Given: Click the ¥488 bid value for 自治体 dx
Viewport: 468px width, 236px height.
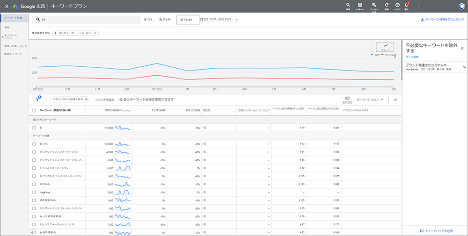Looking at the screenshot, I should click(336, 184).
